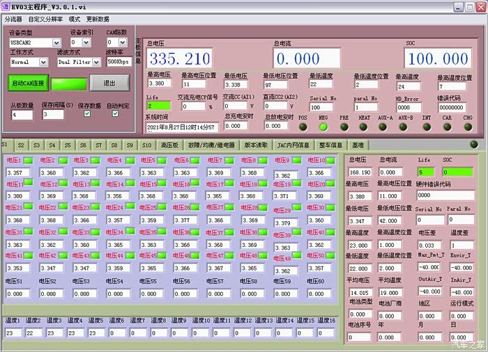
Task: Click the 启动CAN连接 button
Action: click(28, 83)
